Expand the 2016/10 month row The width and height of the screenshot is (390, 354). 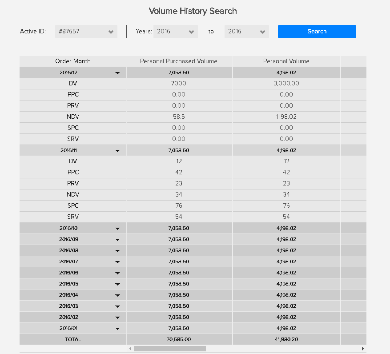117,229
